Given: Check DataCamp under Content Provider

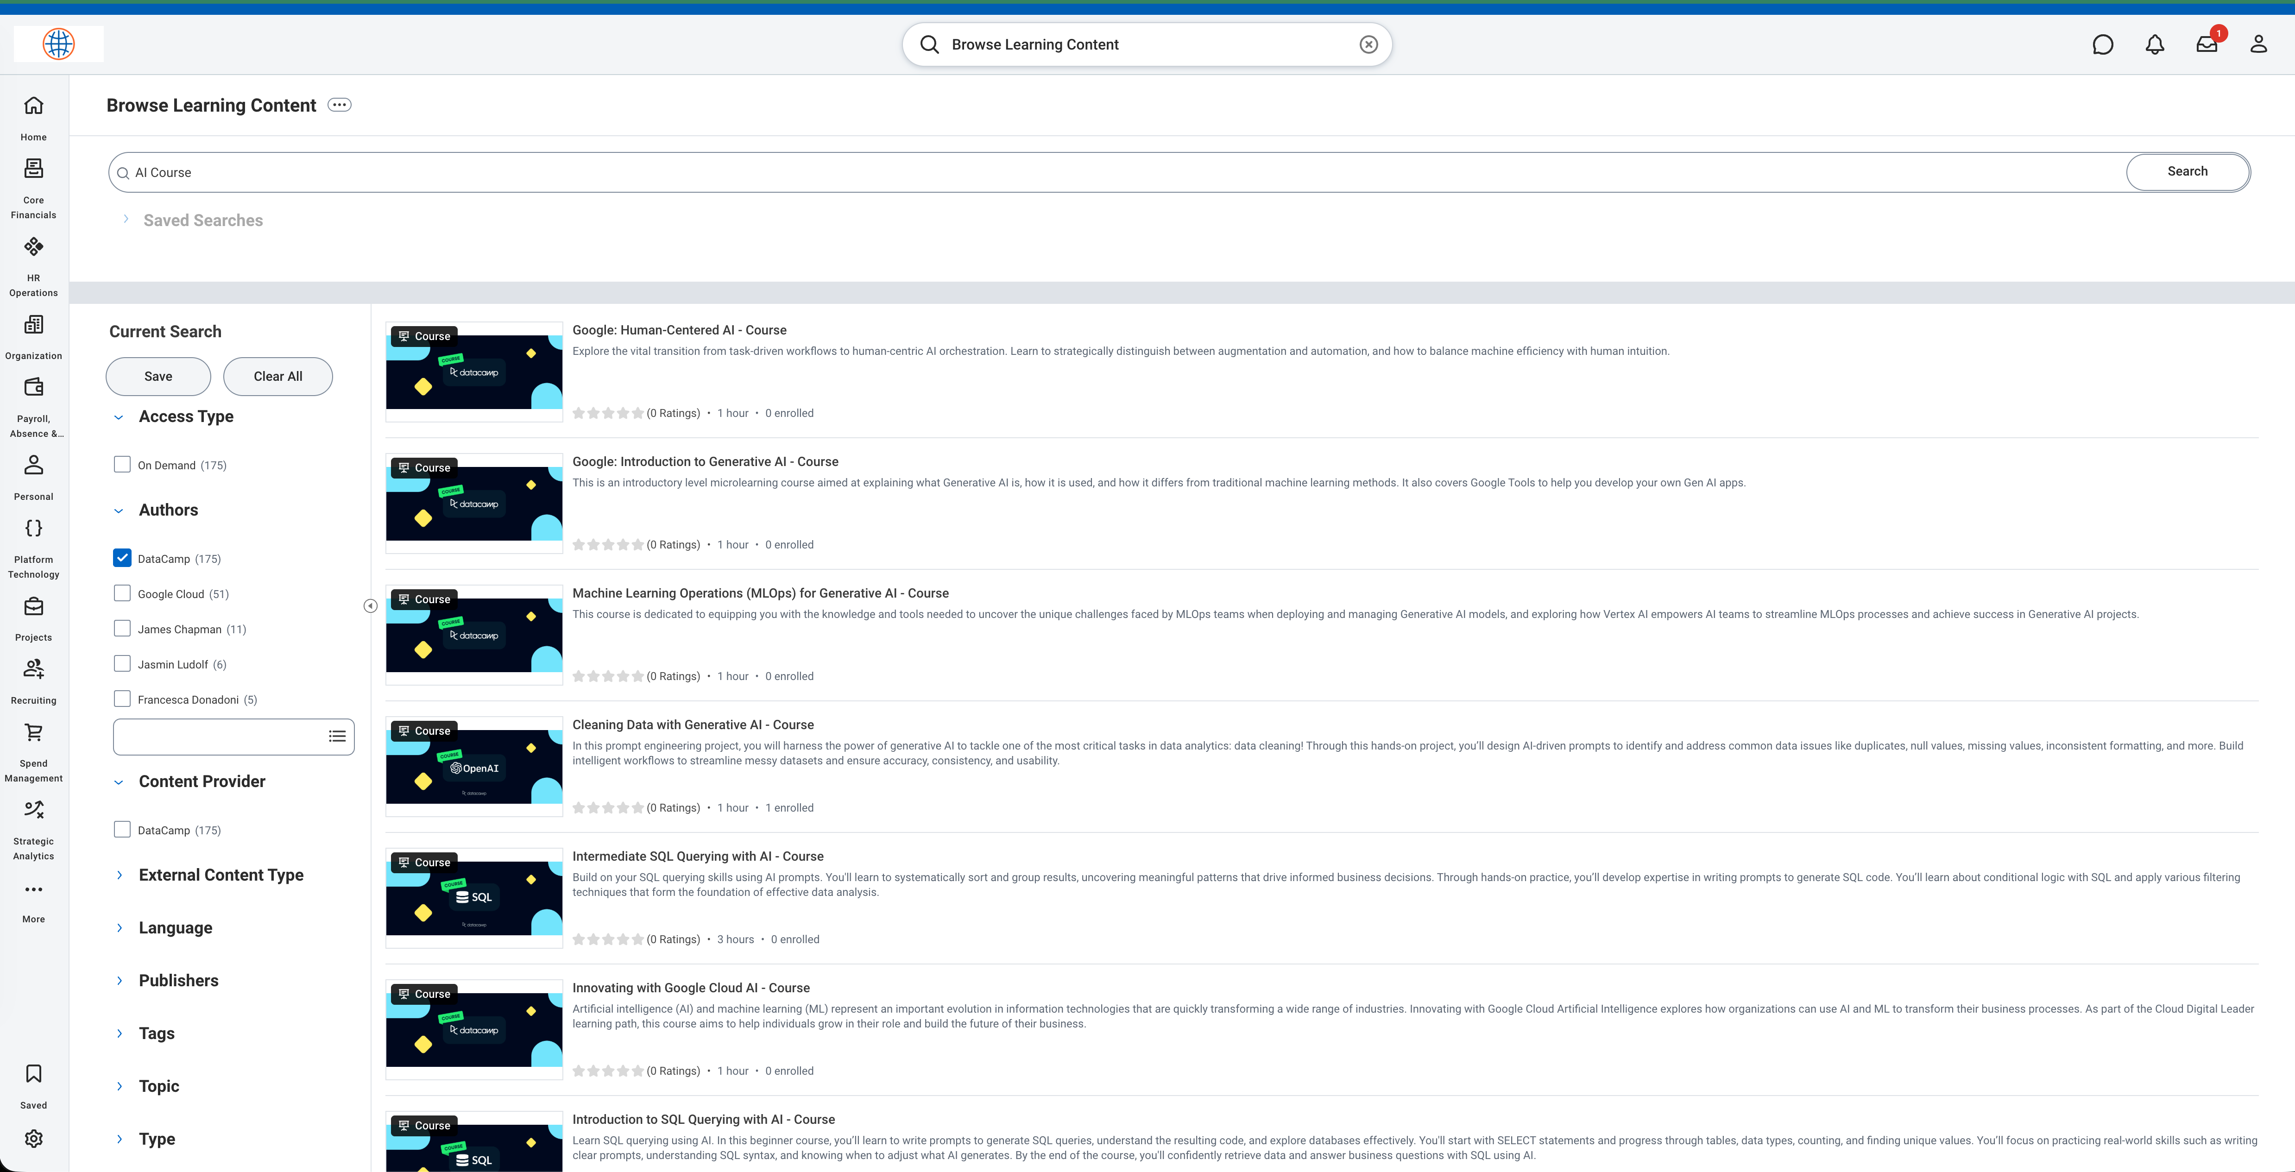Looking at the screenshot, I should 122,829.
